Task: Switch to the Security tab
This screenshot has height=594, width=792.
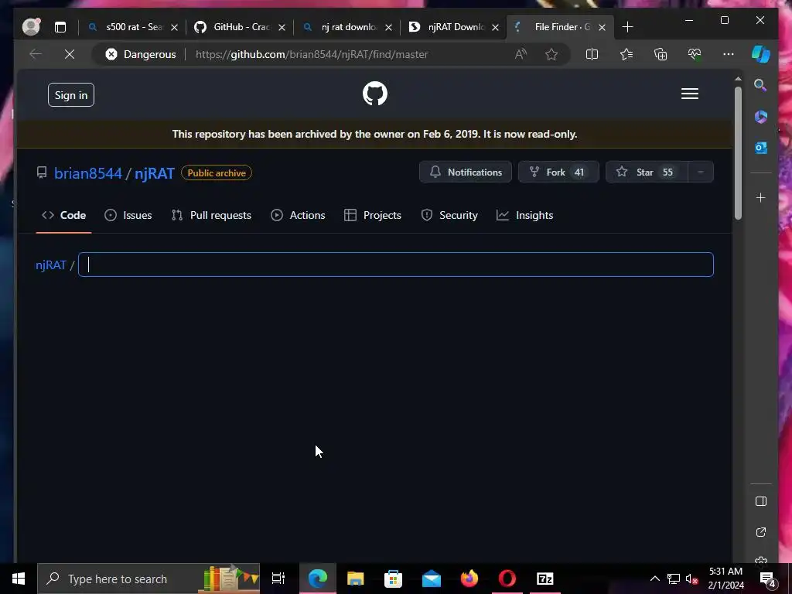Action: pyautogui.click(x=449, y=215)
